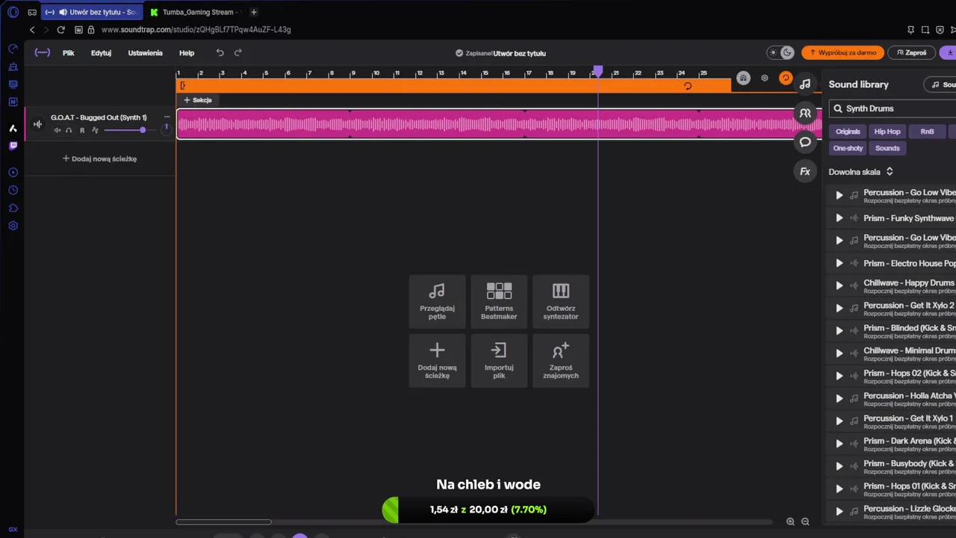This screenshot has width=956, height=538.
Task: Open the Przeglądaj pętle tile
Action: [x=437, y=302]
